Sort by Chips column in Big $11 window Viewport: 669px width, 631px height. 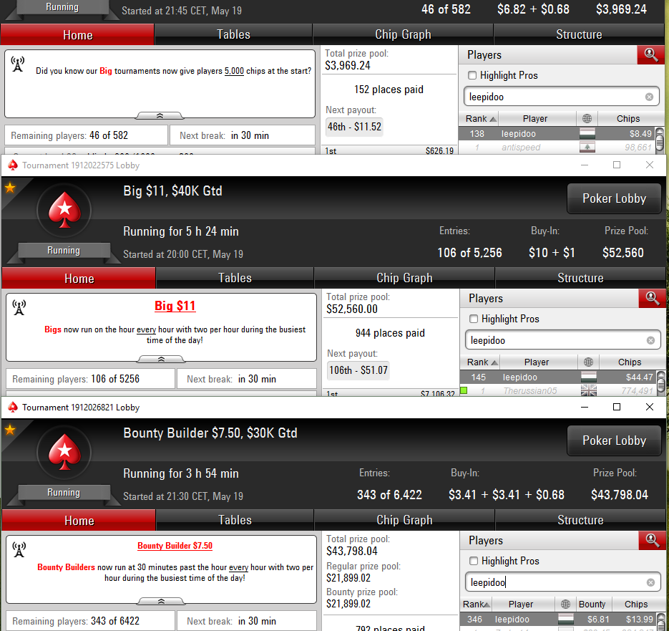point(630,362)
